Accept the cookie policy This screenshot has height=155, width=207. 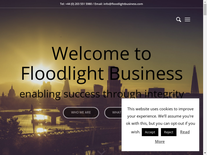coord(150,132)
